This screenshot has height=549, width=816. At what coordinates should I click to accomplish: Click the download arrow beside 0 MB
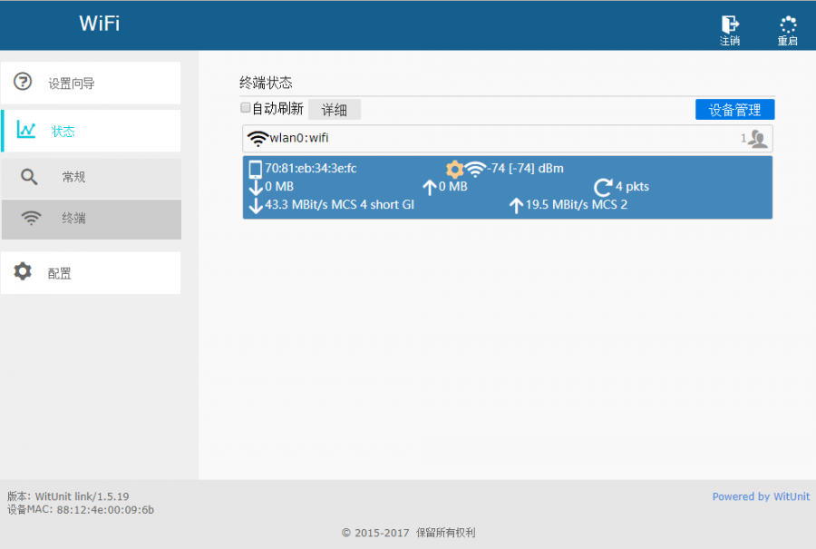[256, 187]
